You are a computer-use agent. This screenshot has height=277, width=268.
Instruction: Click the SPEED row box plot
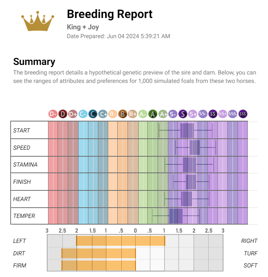pos(194,147)
